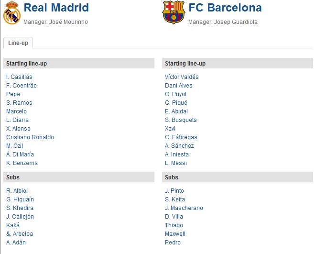Viewport: 315px width, 254px height.
Task: Open I. Casillas player page
Action: click(19, 77)
